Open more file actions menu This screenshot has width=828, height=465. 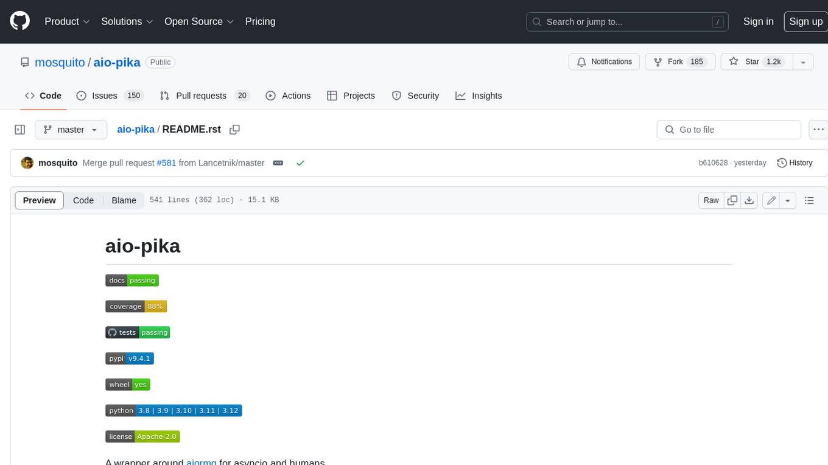818,130
